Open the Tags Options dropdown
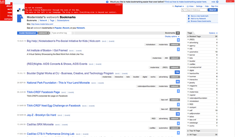The width and height of the screenshot is (235, 137). click(x=213, y=33)
